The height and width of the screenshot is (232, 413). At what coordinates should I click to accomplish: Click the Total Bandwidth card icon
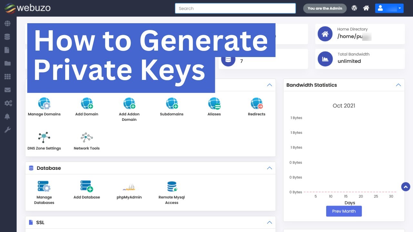point(325,59)
